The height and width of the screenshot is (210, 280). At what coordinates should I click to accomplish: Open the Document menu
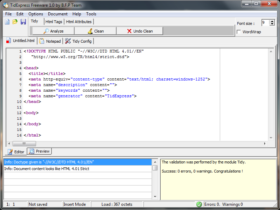[x=58, y=14]
